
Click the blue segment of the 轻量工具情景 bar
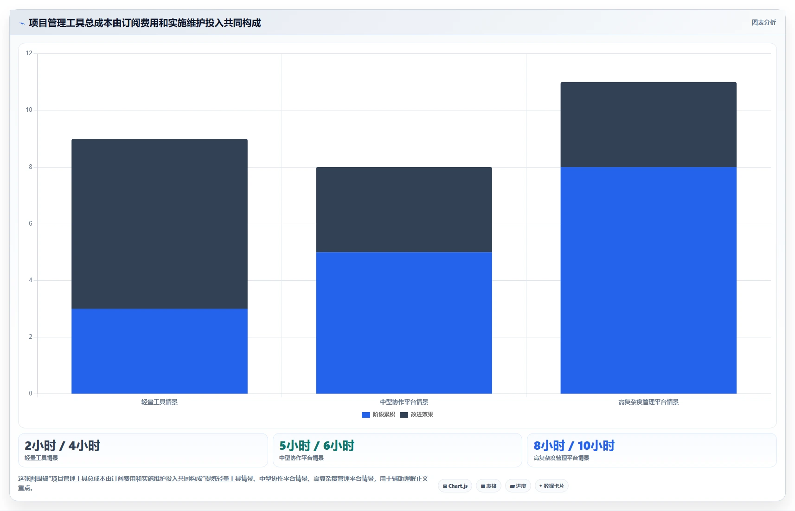pos(160,351)
